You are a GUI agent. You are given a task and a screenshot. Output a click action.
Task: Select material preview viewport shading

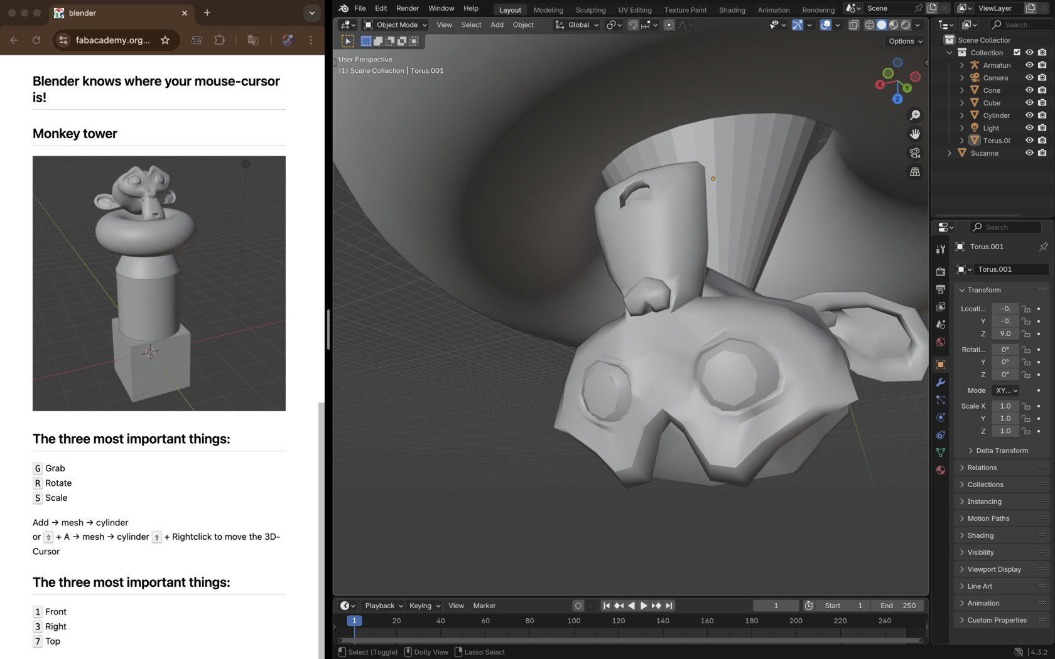pos(894,25)
